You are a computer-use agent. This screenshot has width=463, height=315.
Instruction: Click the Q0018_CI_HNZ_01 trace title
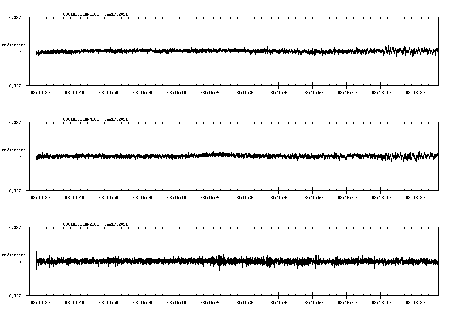pyautogui.click(x=80, y=224)
